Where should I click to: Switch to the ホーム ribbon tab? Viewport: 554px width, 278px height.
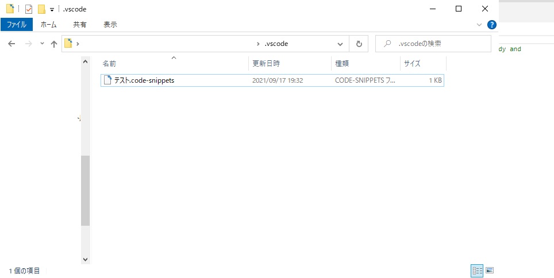tap(49, 24)
